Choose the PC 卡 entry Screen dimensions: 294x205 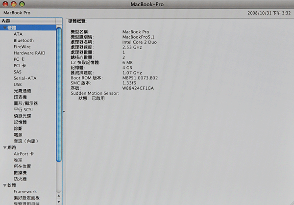pyautogui.click(x=19, y=59)
